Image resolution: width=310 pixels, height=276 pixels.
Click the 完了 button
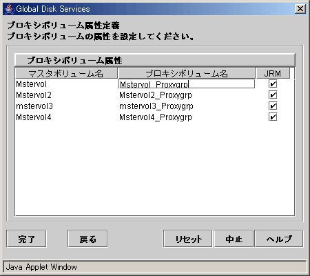click(x=26, y=239)
